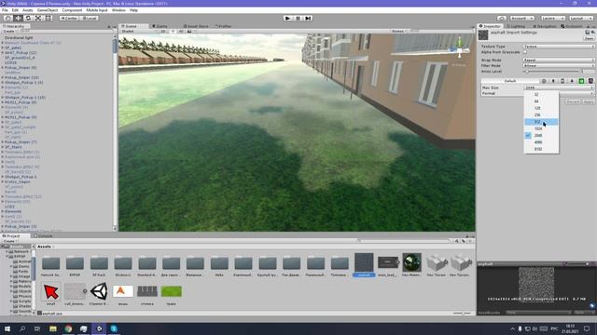This screenshot has height=335, width=597.
Task: Select the Android platform override icon
Action: [581, 81]
